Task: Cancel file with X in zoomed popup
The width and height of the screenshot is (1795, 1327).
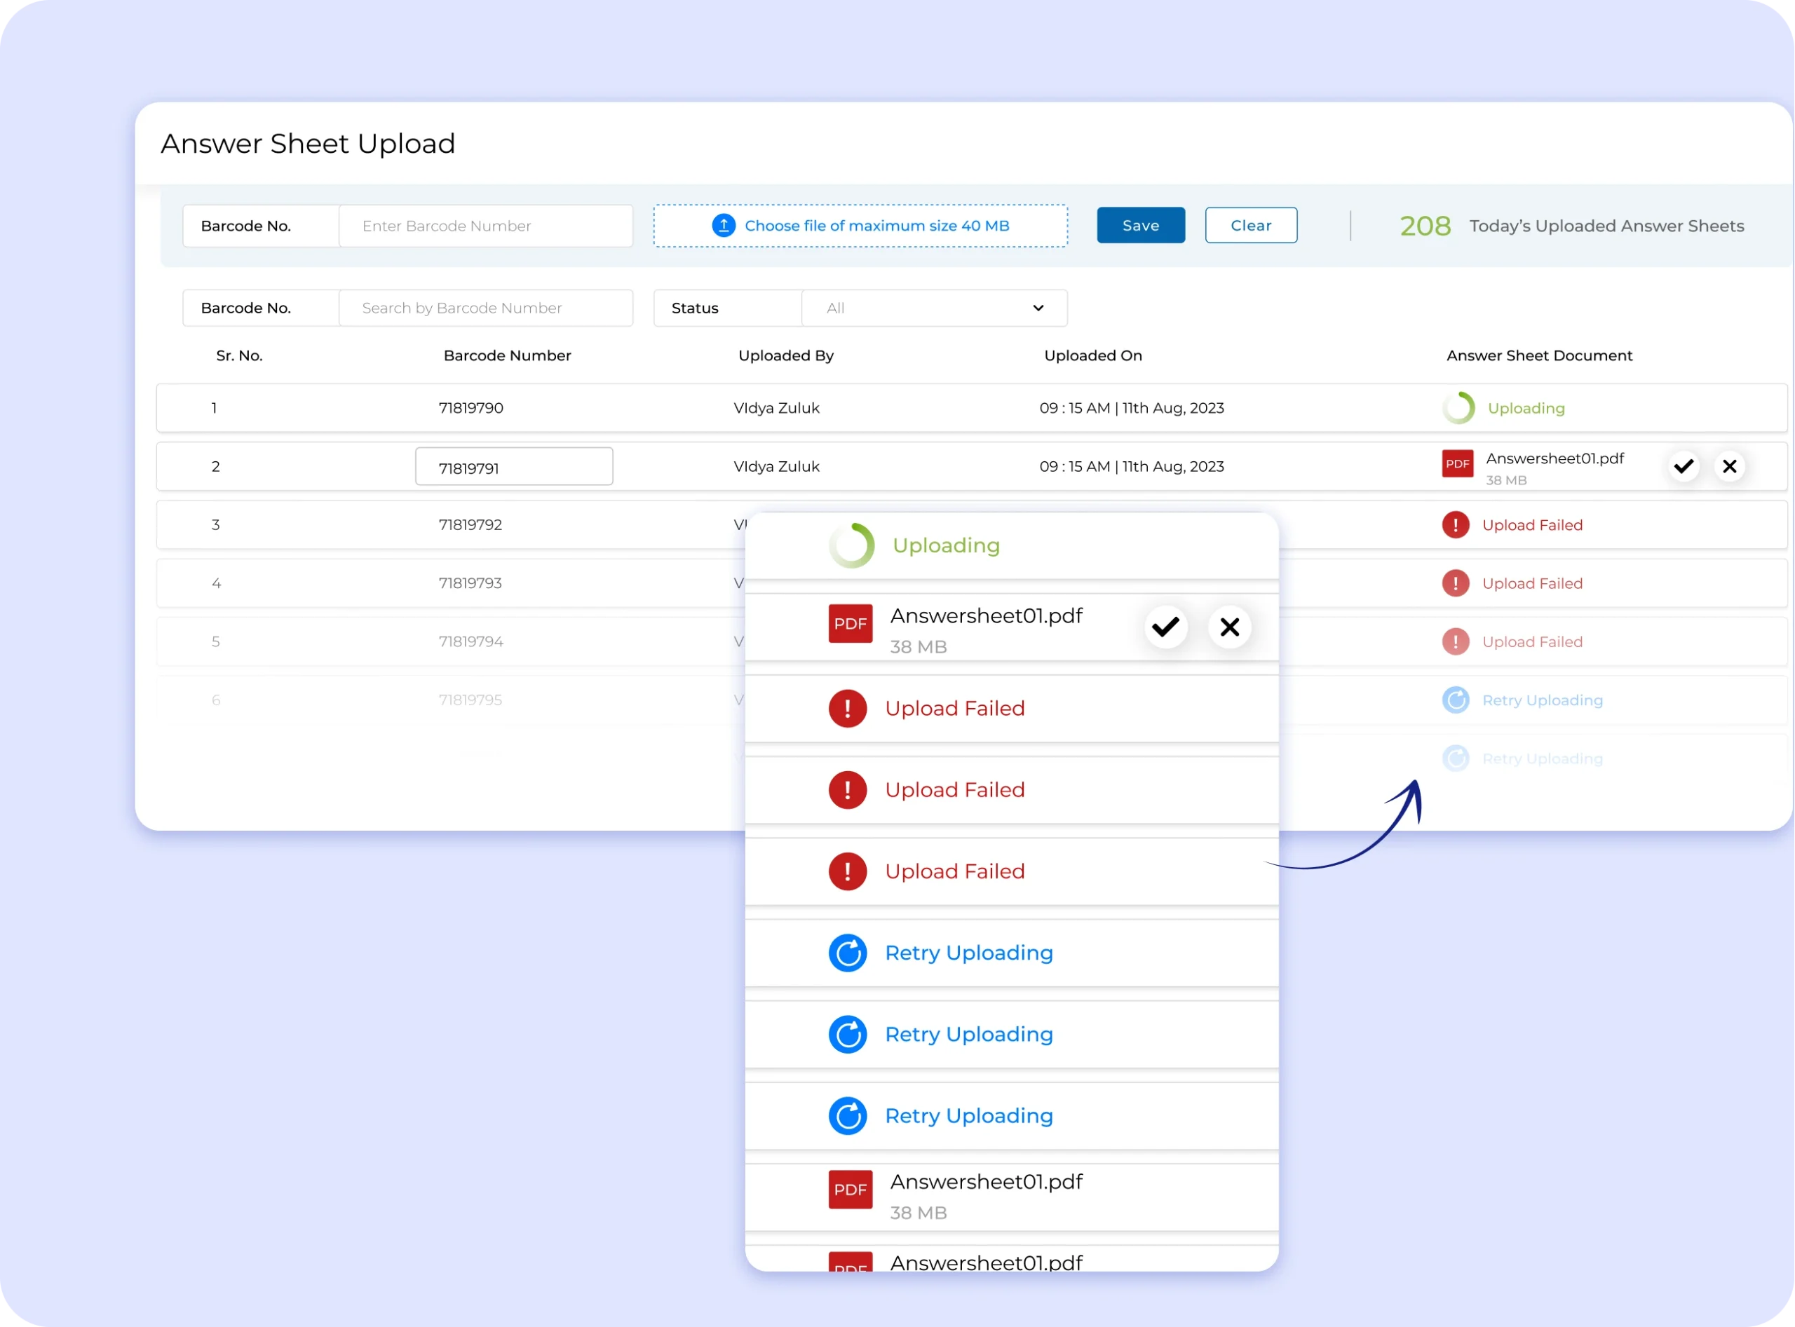Action: (1229, 627)
